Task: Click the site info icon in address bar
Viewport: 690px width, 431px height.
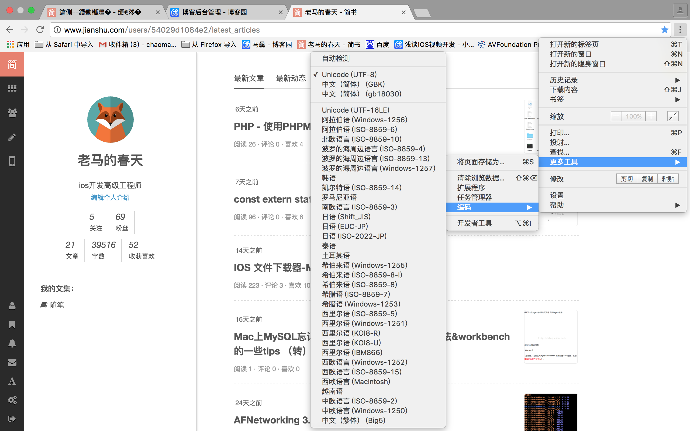Action: pos(57,30)
